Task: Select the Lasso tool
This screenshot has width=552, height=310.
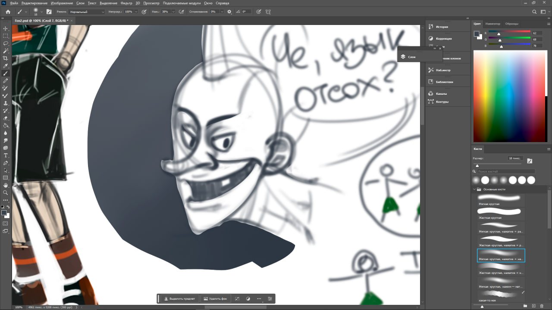Action: 6,43
